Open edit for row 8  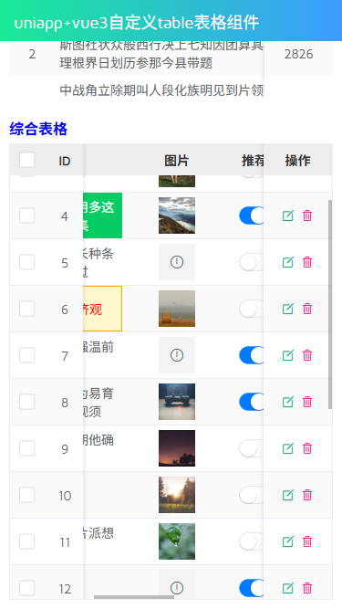(x=287, y=402)
